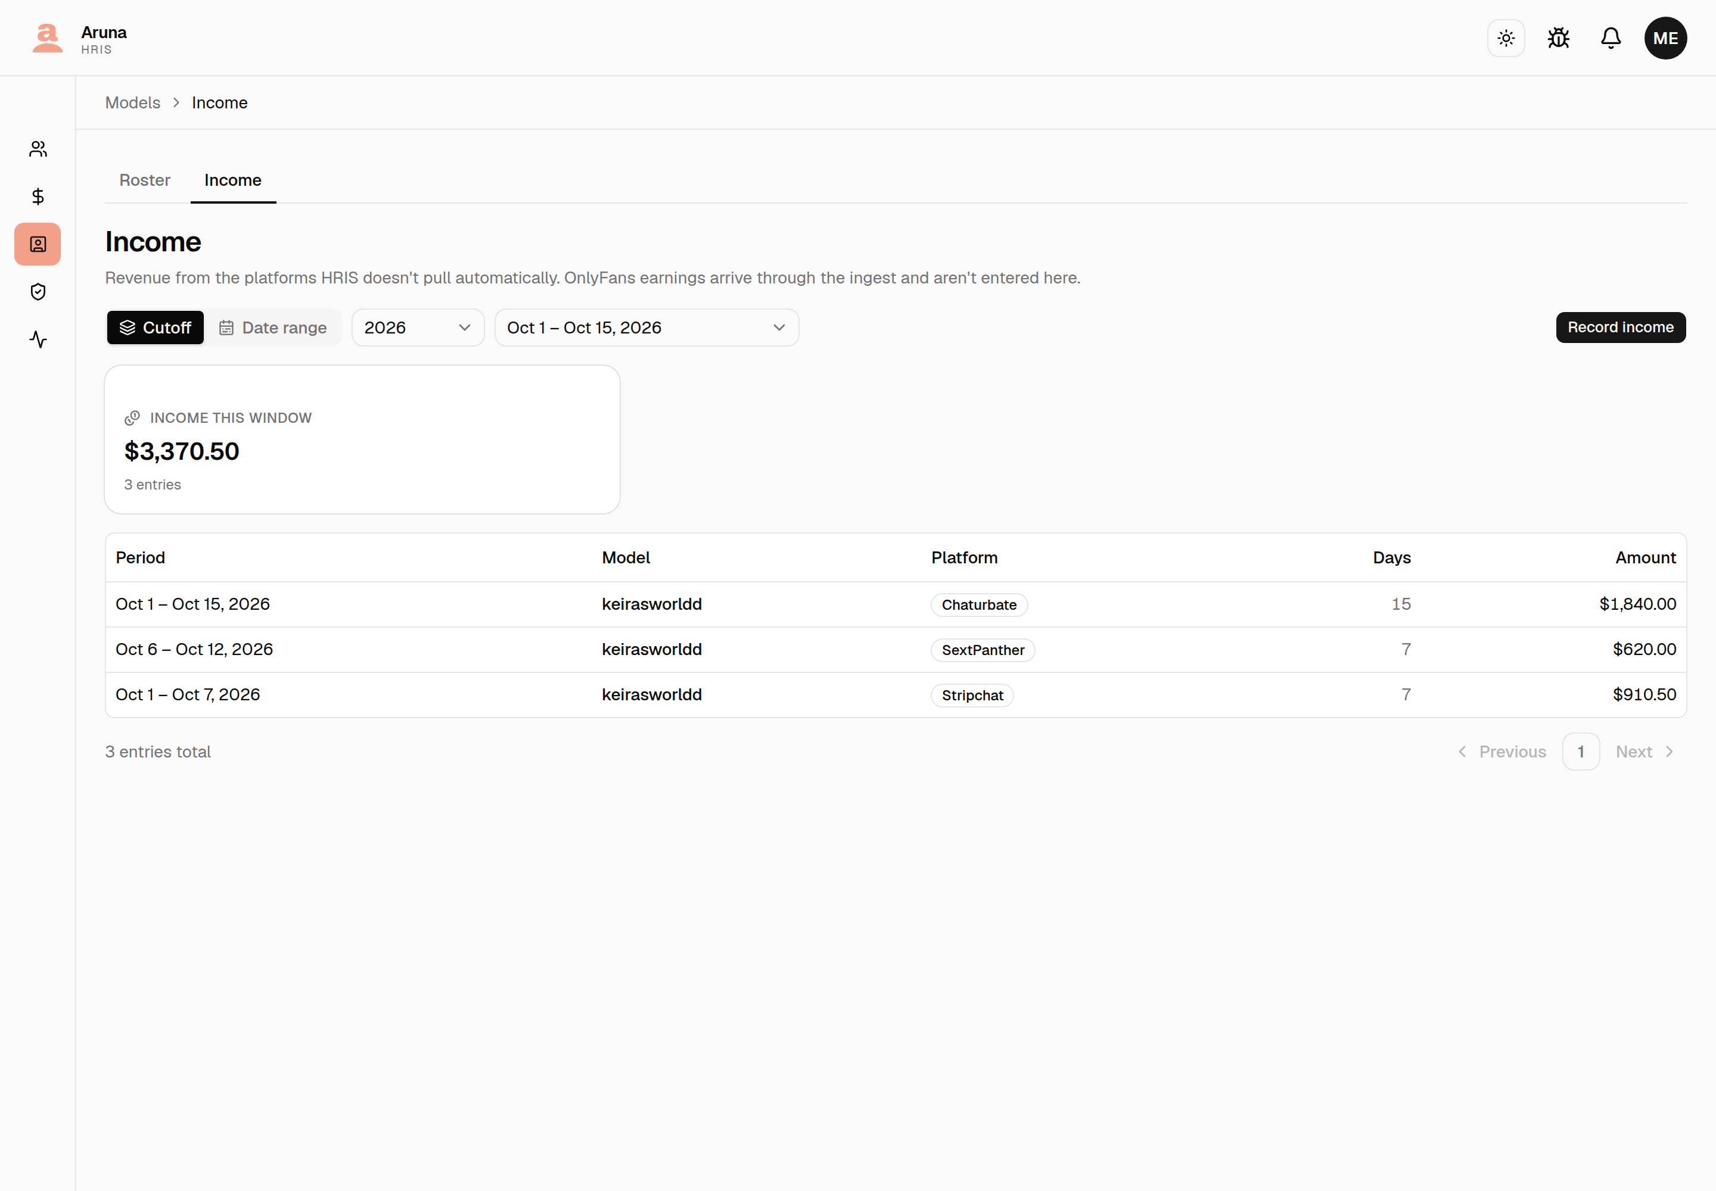Click the $910.50 amount
The width and height of the screenshot is (1716, 1191).
click(x=1644, y=695)
